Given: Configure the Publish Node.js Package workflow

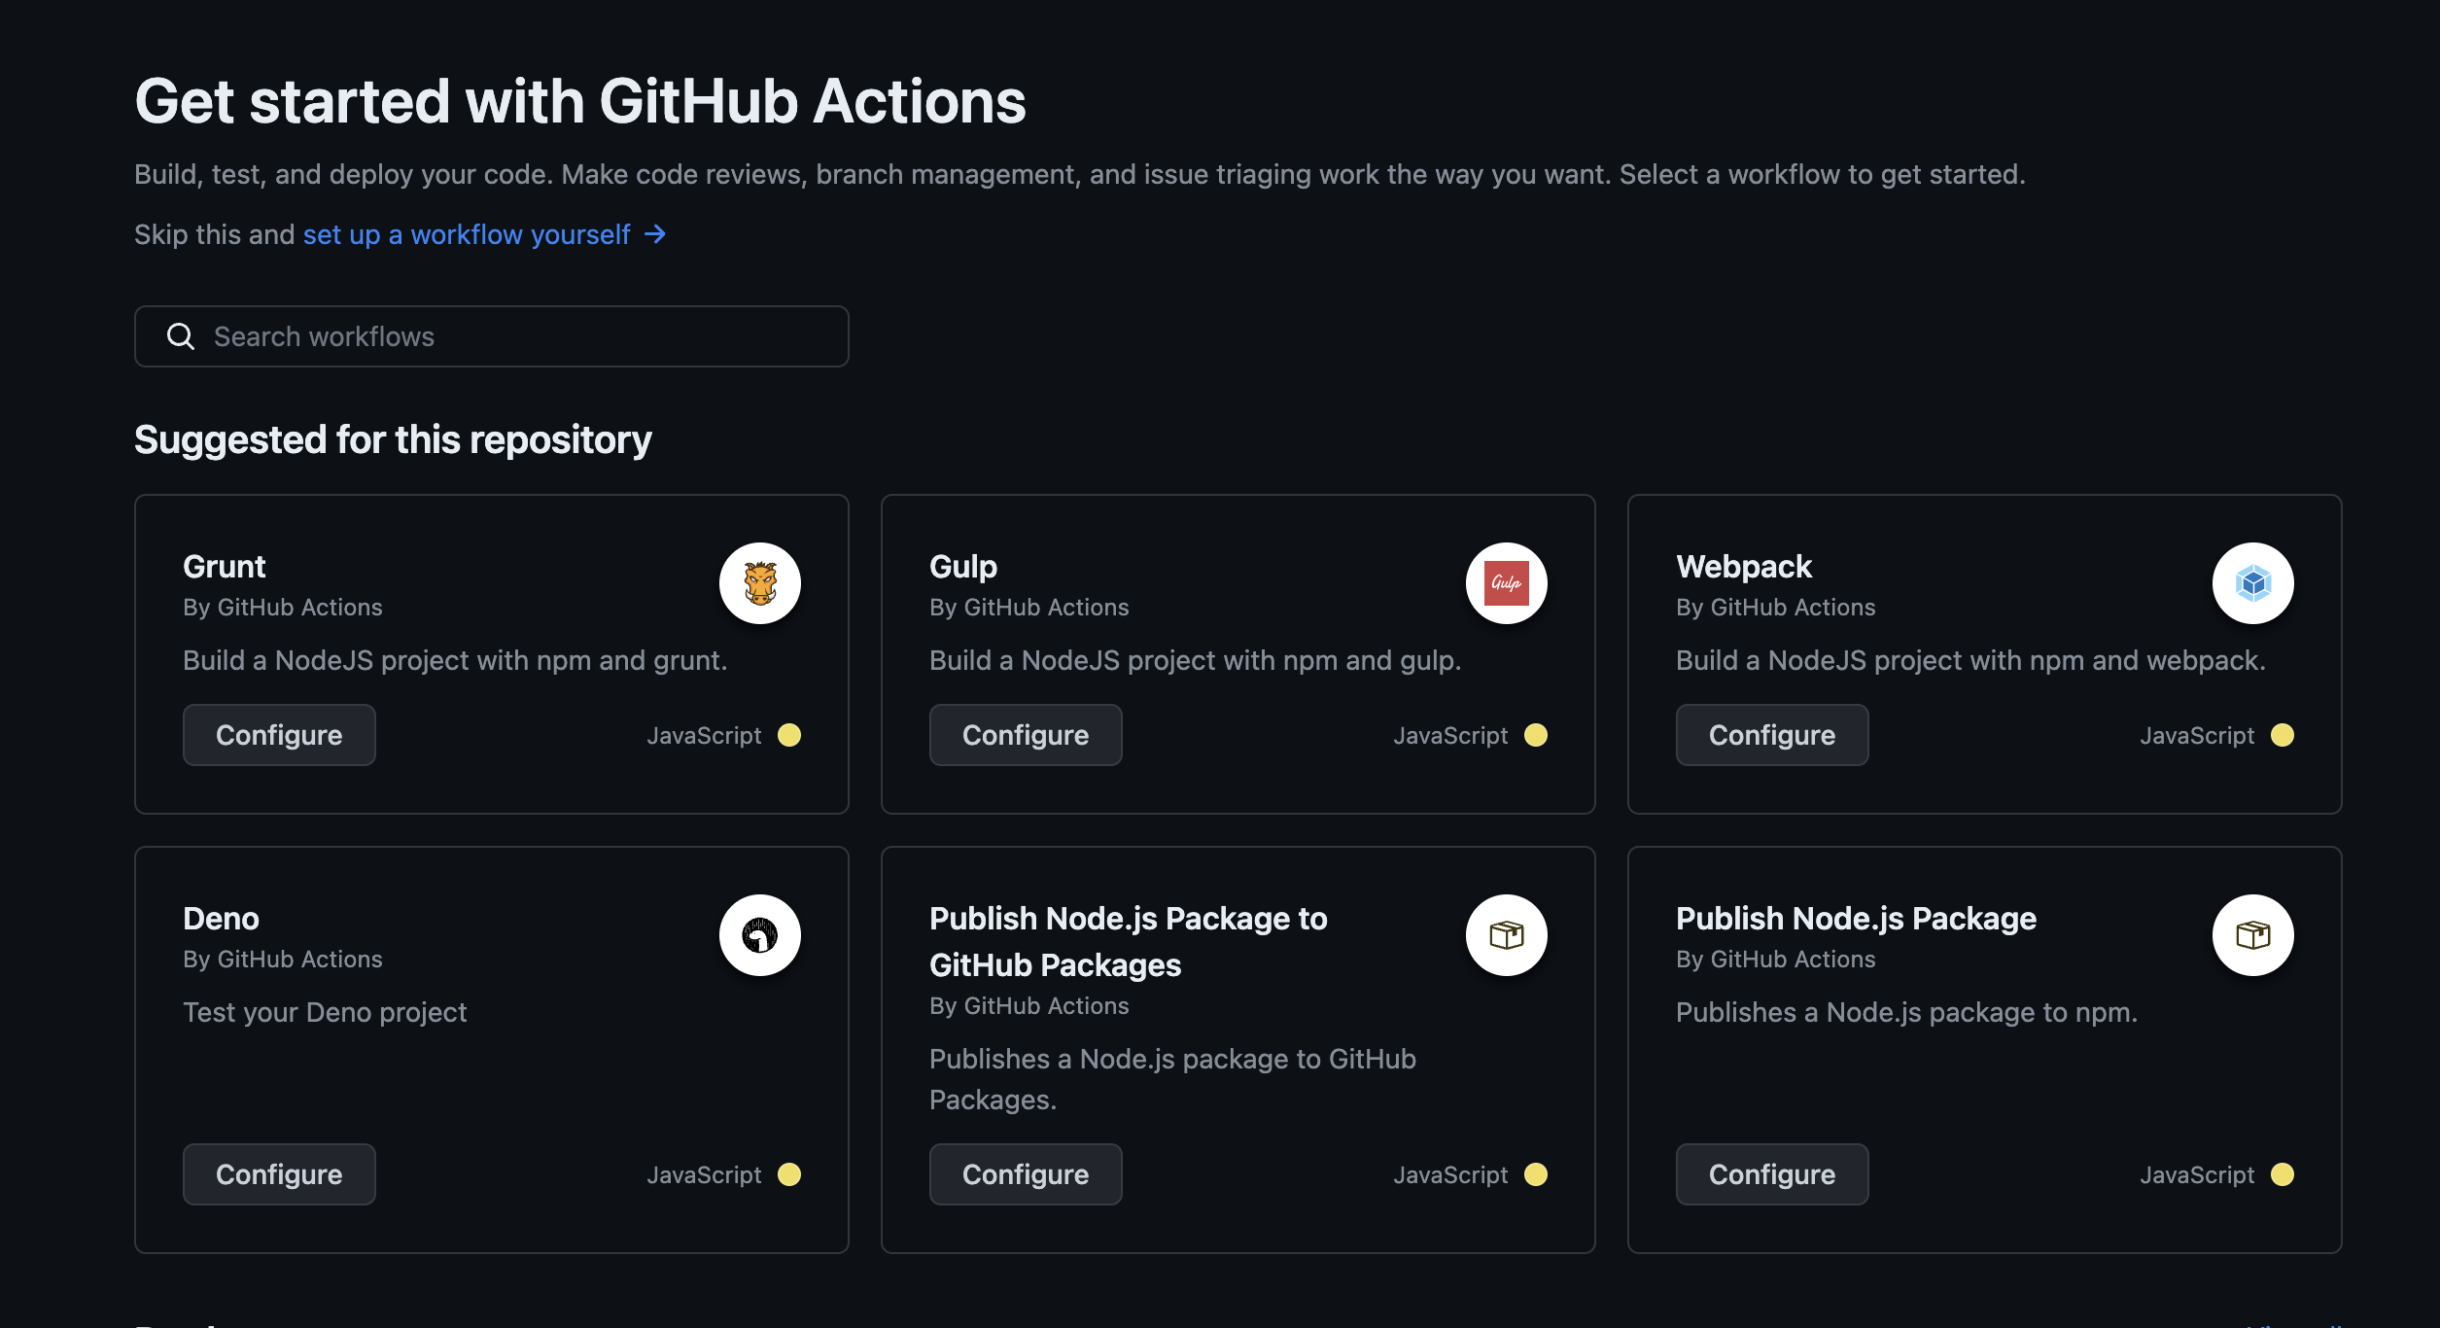Looking at the screenshot, I should tap(1772, 1174).
